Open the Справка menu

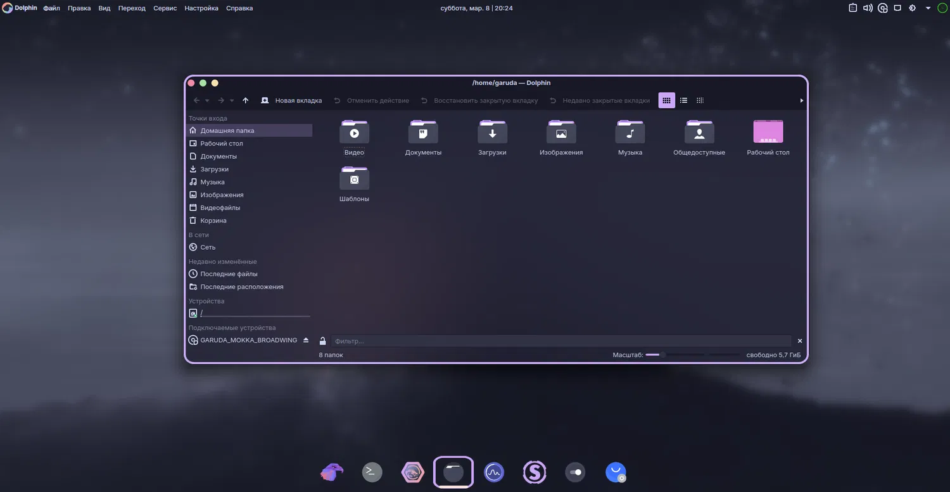pyautogui.click(x=239, y=8)
